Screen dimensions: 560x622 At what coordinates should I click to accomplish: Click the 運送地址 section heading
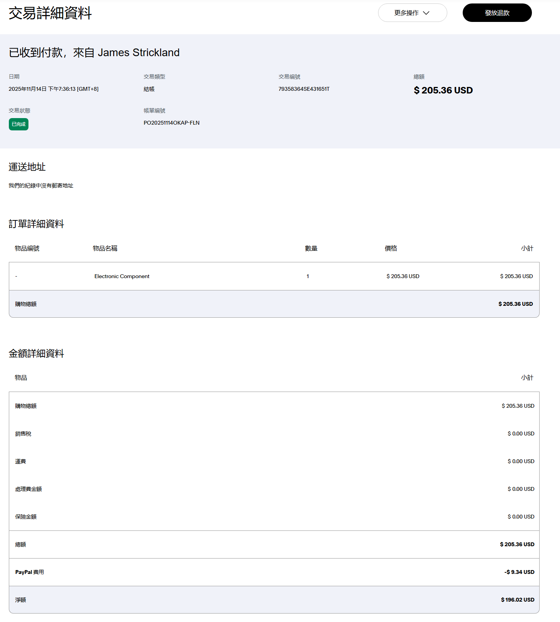[27, 167]
